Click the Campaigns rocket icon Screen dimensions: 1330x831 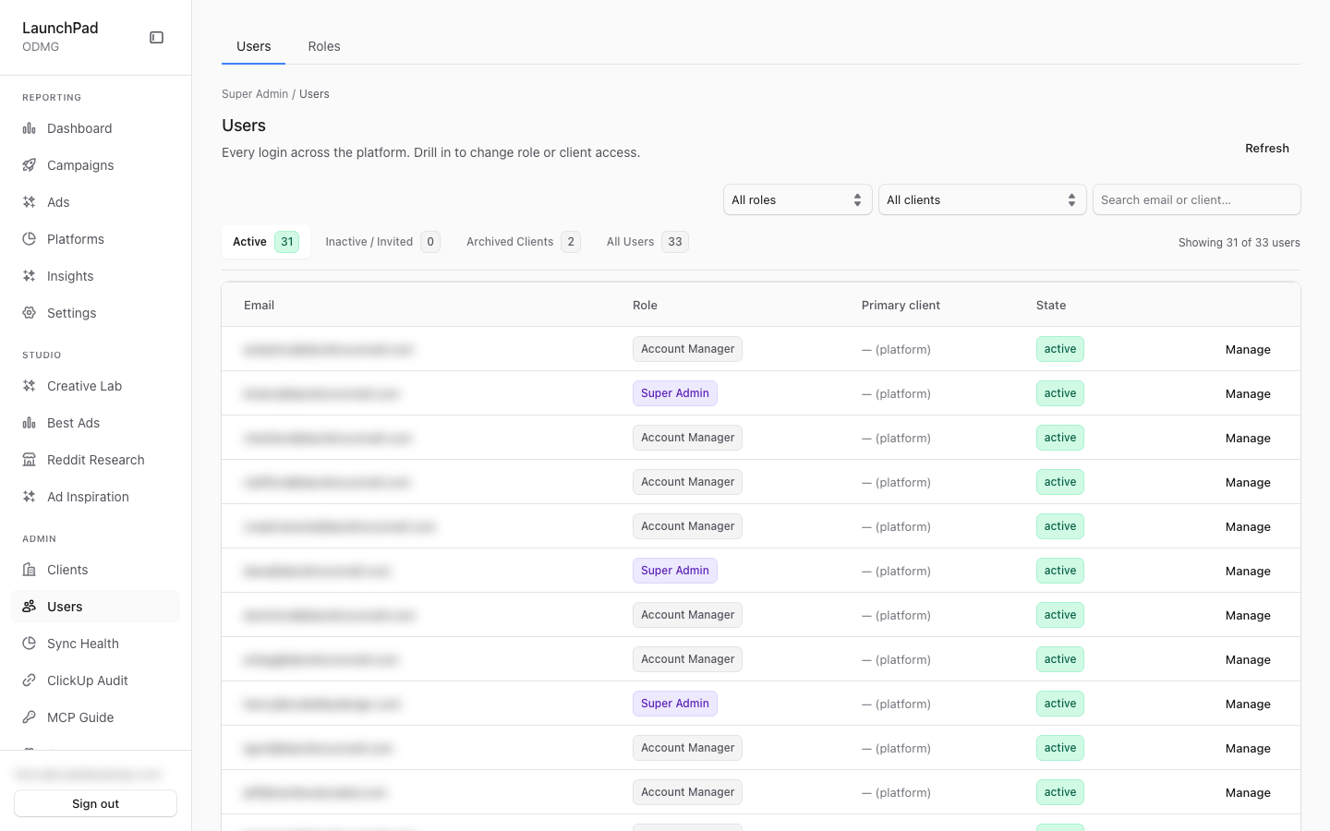30,165
